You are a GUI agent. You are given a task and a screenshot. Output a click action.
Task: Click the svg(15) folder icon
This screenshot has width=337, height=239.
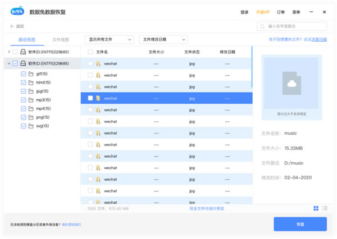pos(31,126)
